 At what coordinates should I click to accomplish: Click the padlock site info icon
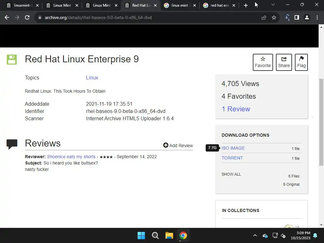(40, 18)
